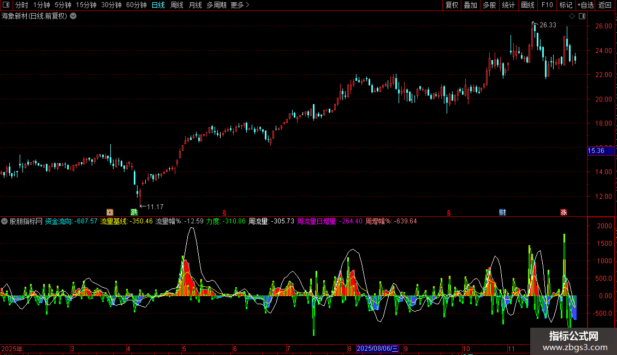
Task: Click the 标记 mark button
Action: [566, 5]
